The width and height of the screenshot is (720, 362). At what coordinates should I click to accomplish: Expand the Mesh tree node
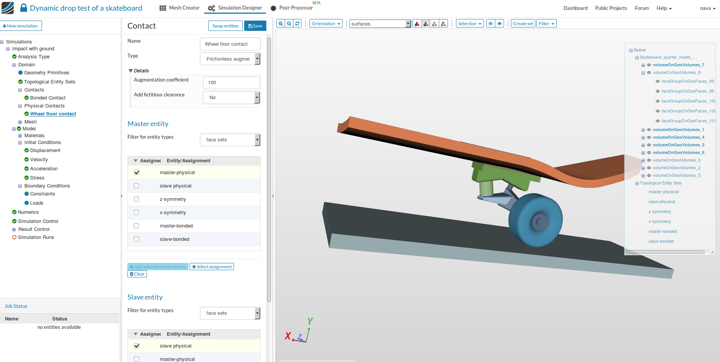point(20,122)
